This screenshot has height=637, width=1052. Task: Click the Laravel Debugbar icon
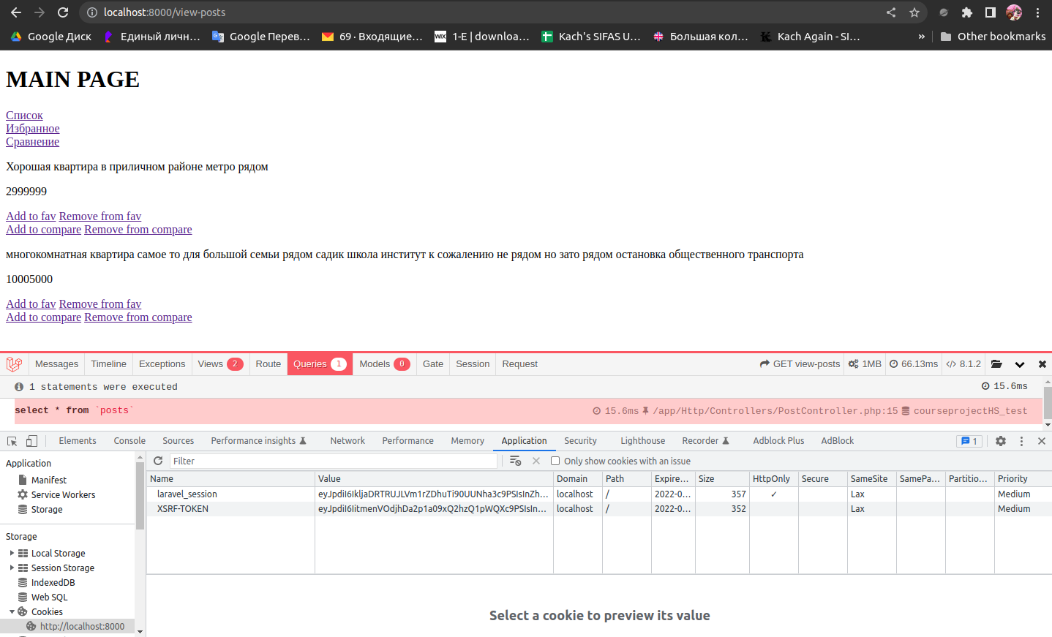[x=13, y=363]
